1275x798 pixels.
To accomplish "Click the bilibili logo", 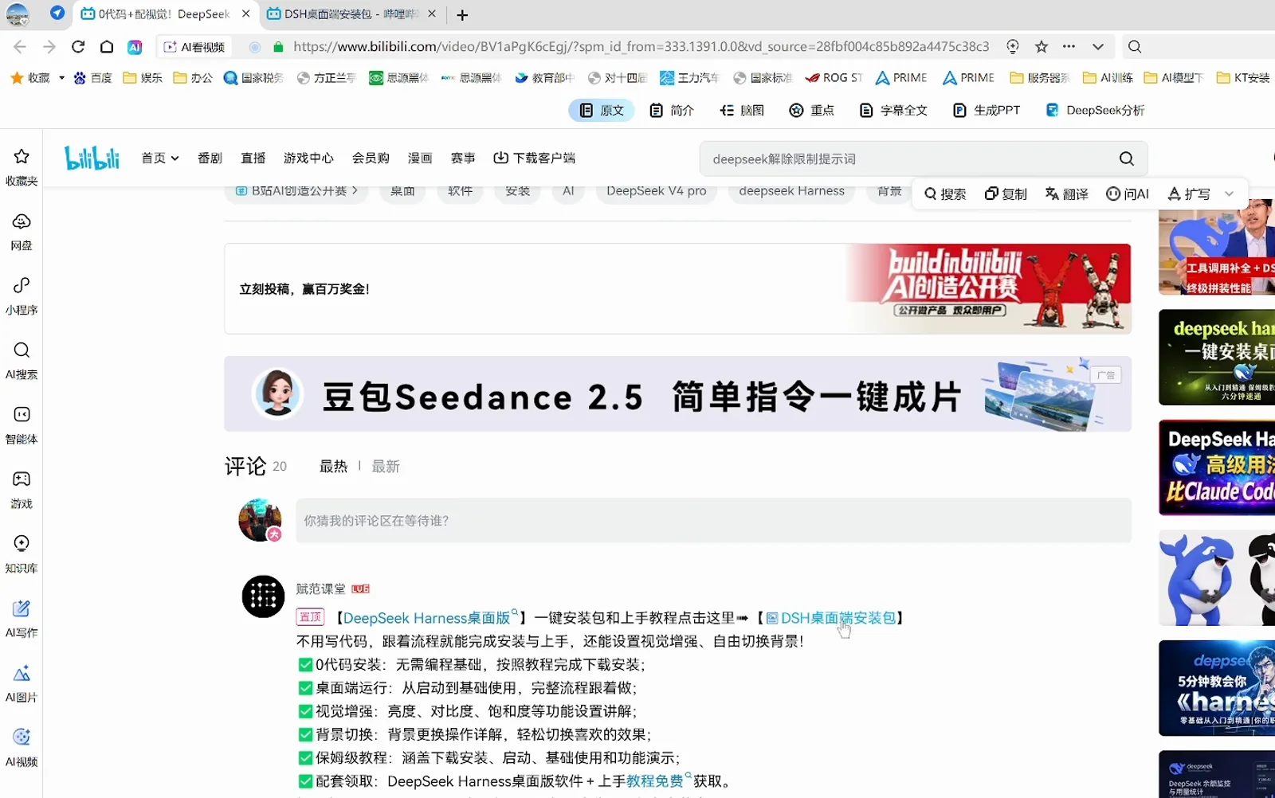I will point(92,158).
